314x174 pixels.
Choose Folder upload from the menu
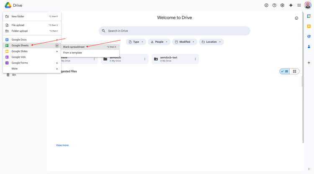click(x=32, y=31)
